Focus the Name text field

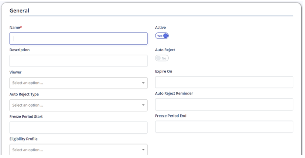(78, 38)
